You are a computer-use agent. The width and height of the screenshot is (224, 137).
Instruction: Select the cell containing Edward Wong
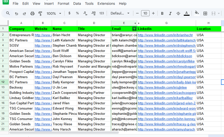click(x=64, y=109)
